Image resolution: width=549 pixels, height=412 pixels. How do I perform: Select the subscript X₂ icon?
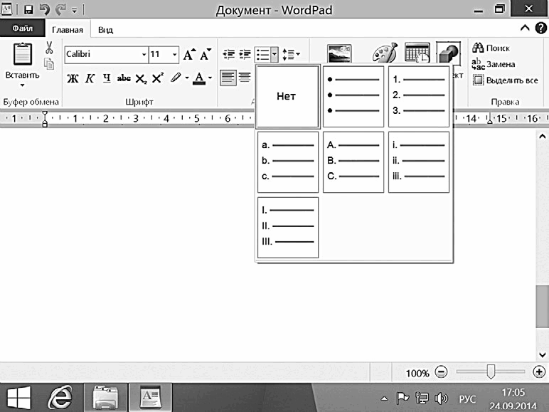[141, 78]
